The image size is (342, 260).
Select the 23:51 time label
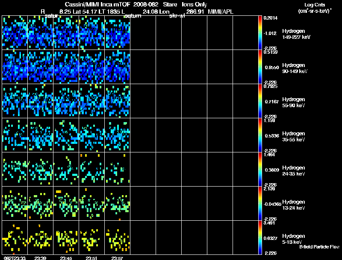pyautogui.click(x=92, y=258)
